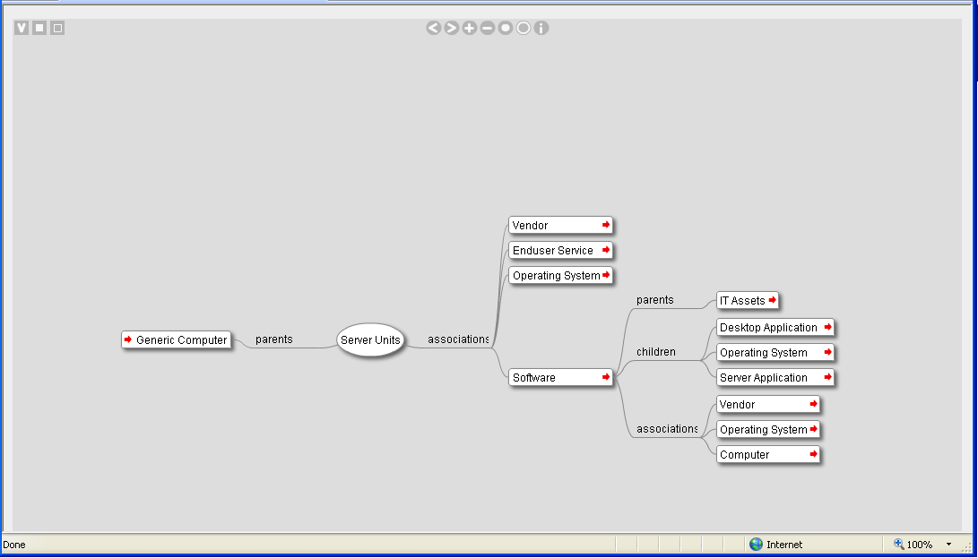Screen dimensions: 978x558
Task: Click associations label leading to Computer
Action: pyautogui.click(x=667, y=429)
